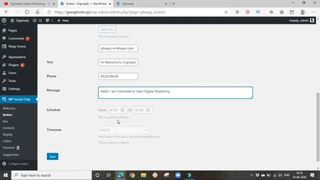Select WP Social Chat menu item
This screenshot has height=180, width=320.
point(18,99)
